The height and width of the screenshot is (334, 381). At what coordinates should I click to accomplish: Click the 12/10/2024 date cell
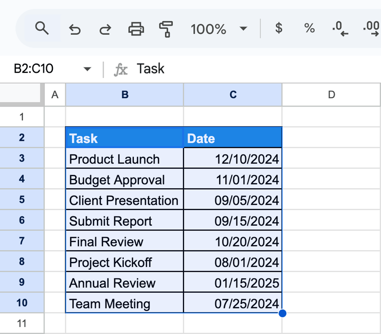click(233, 158)
